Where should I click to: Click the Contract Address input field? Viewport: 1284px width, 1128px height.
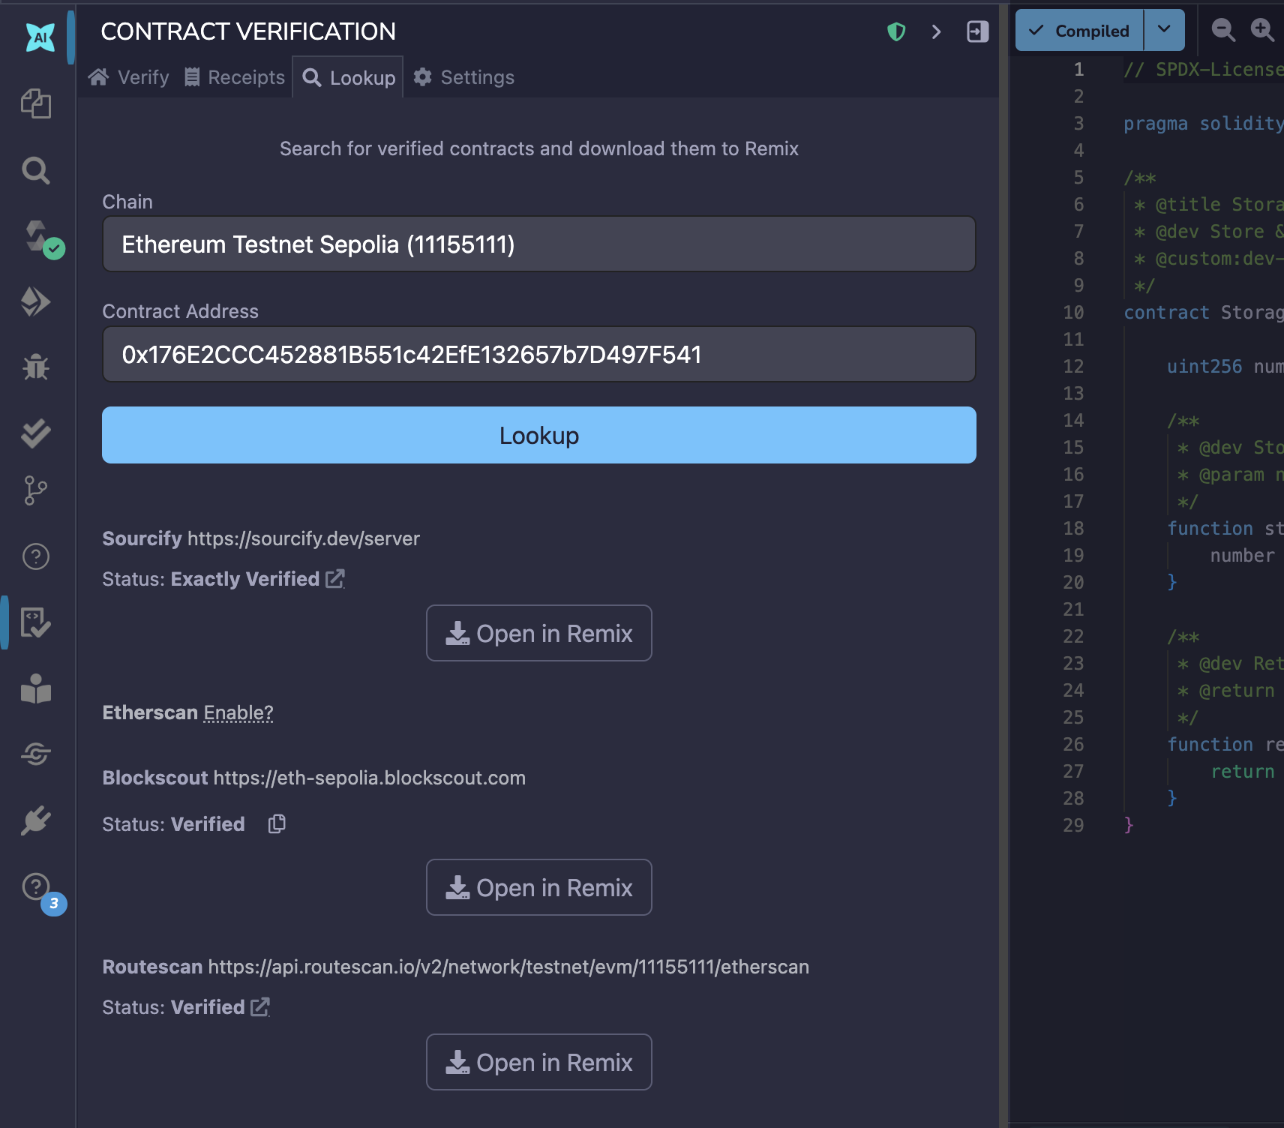538,354
